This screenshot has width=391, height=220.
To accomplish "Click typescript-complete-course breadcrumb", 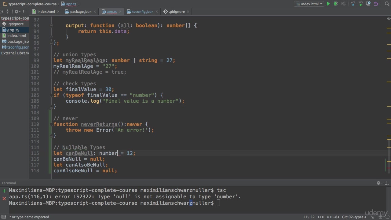I will [x=30, y=4].
